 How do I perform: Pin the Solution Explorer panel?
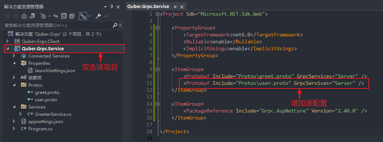pyautogui.click(x=112, y=7)
